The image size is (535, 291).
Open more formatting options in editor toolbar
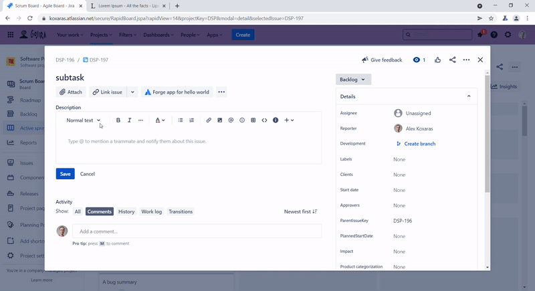[x=140, y=120]
